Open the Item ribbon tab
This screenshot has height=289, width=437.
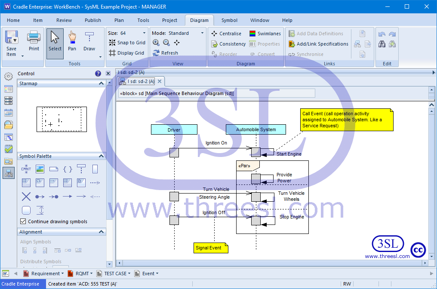[x=37, y=20]
